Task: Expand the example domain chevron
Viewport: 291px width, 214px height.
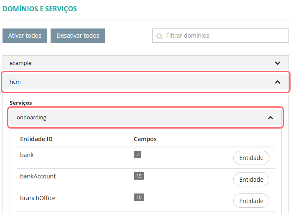Action: [278, 63]
